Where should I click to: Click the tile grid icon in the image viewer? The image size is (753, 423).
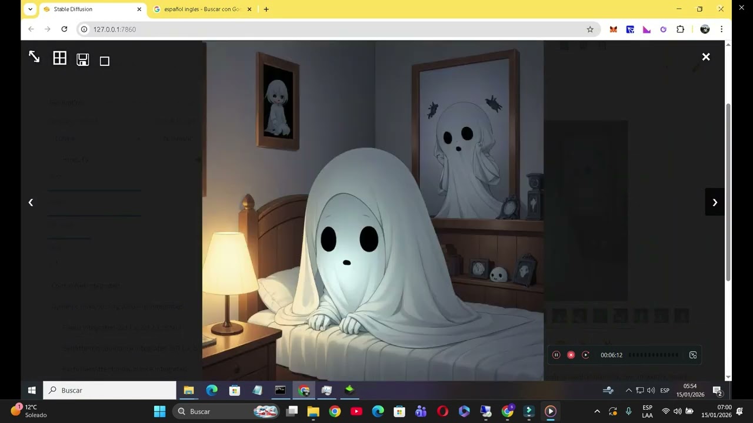pyautogui.click(x=59, y=58)
